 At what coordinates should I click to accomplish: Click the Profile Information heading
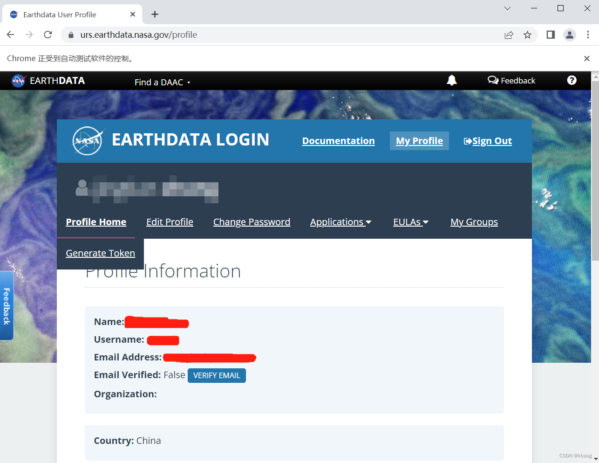click(163, 271)
